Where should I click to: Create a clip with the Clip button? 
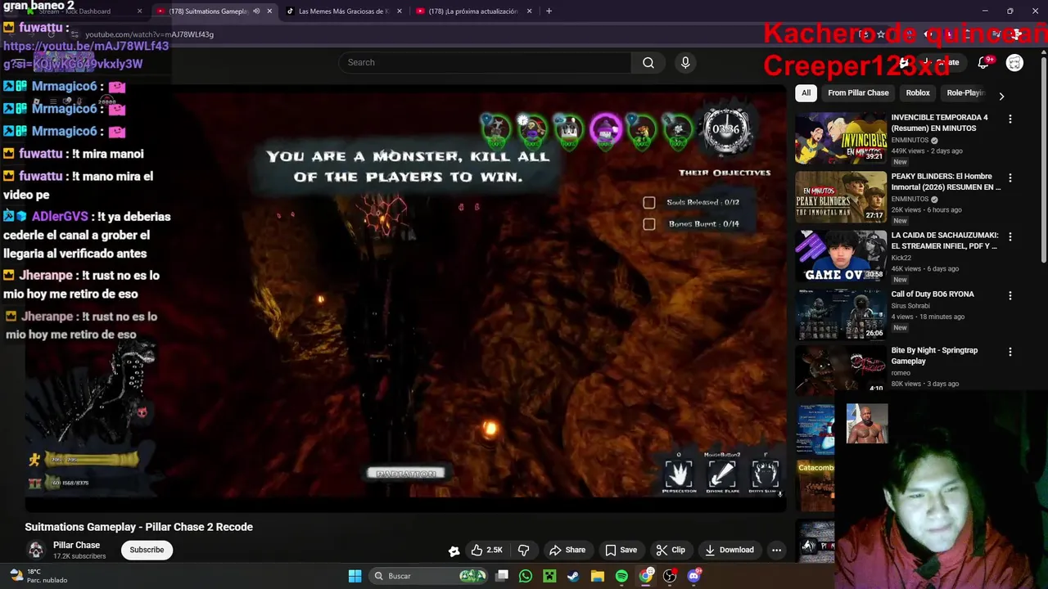click(x=671, y=550)
